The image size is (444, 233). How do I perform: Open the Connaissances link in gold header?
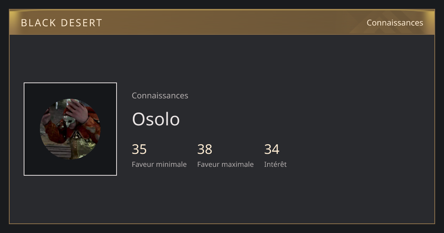[395, 23]
